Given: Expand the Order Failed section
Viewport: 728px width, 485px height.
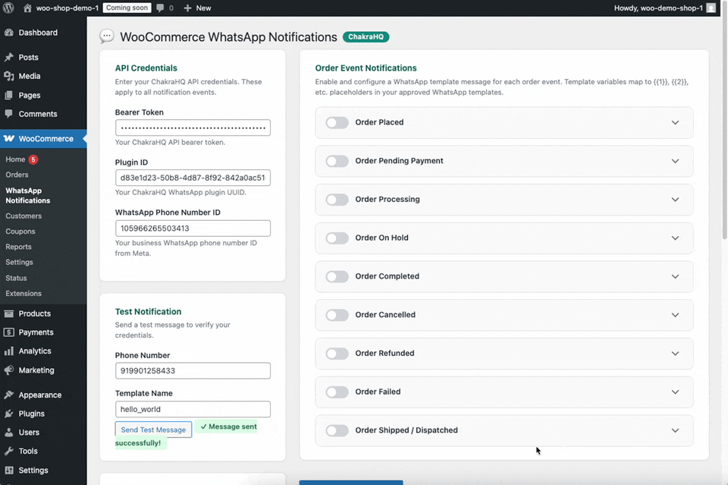Looking at the screenshot, I should (x=675, y=392).
